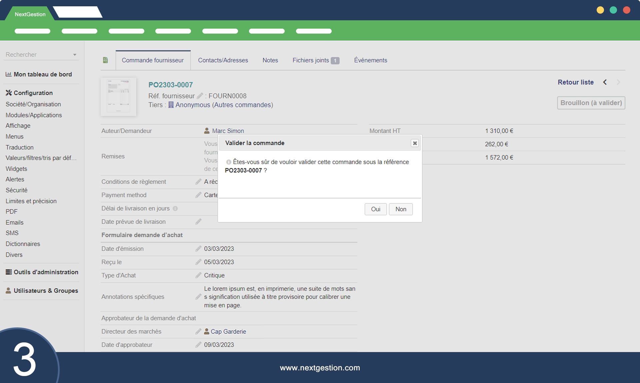Image resolution: width=640 pixels, height=383 pixels.
Task: Edit Date d'émission with its pencil icon
Action: click(198, 249)
